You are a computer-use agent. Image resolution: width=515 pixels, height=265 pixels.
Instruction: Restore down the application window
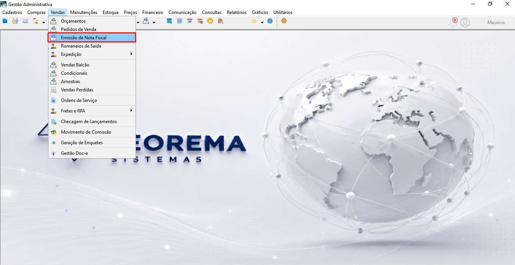[490, 4]
